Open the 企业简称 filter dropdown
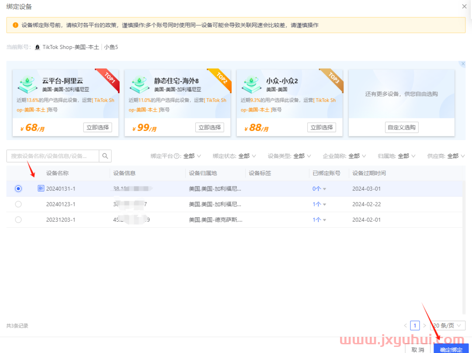The image size is (472, 353). (x=357, y=156)
